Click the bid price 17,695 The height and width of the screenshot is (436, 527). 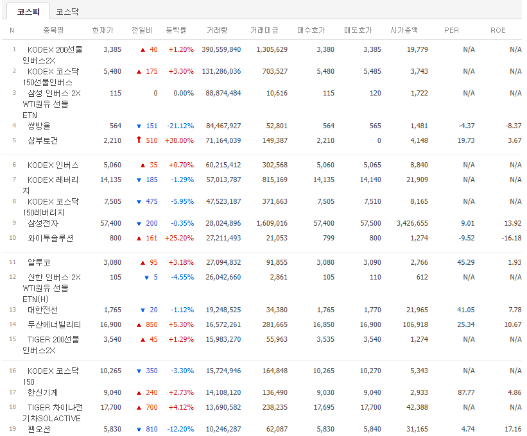[x=324, y=408]
